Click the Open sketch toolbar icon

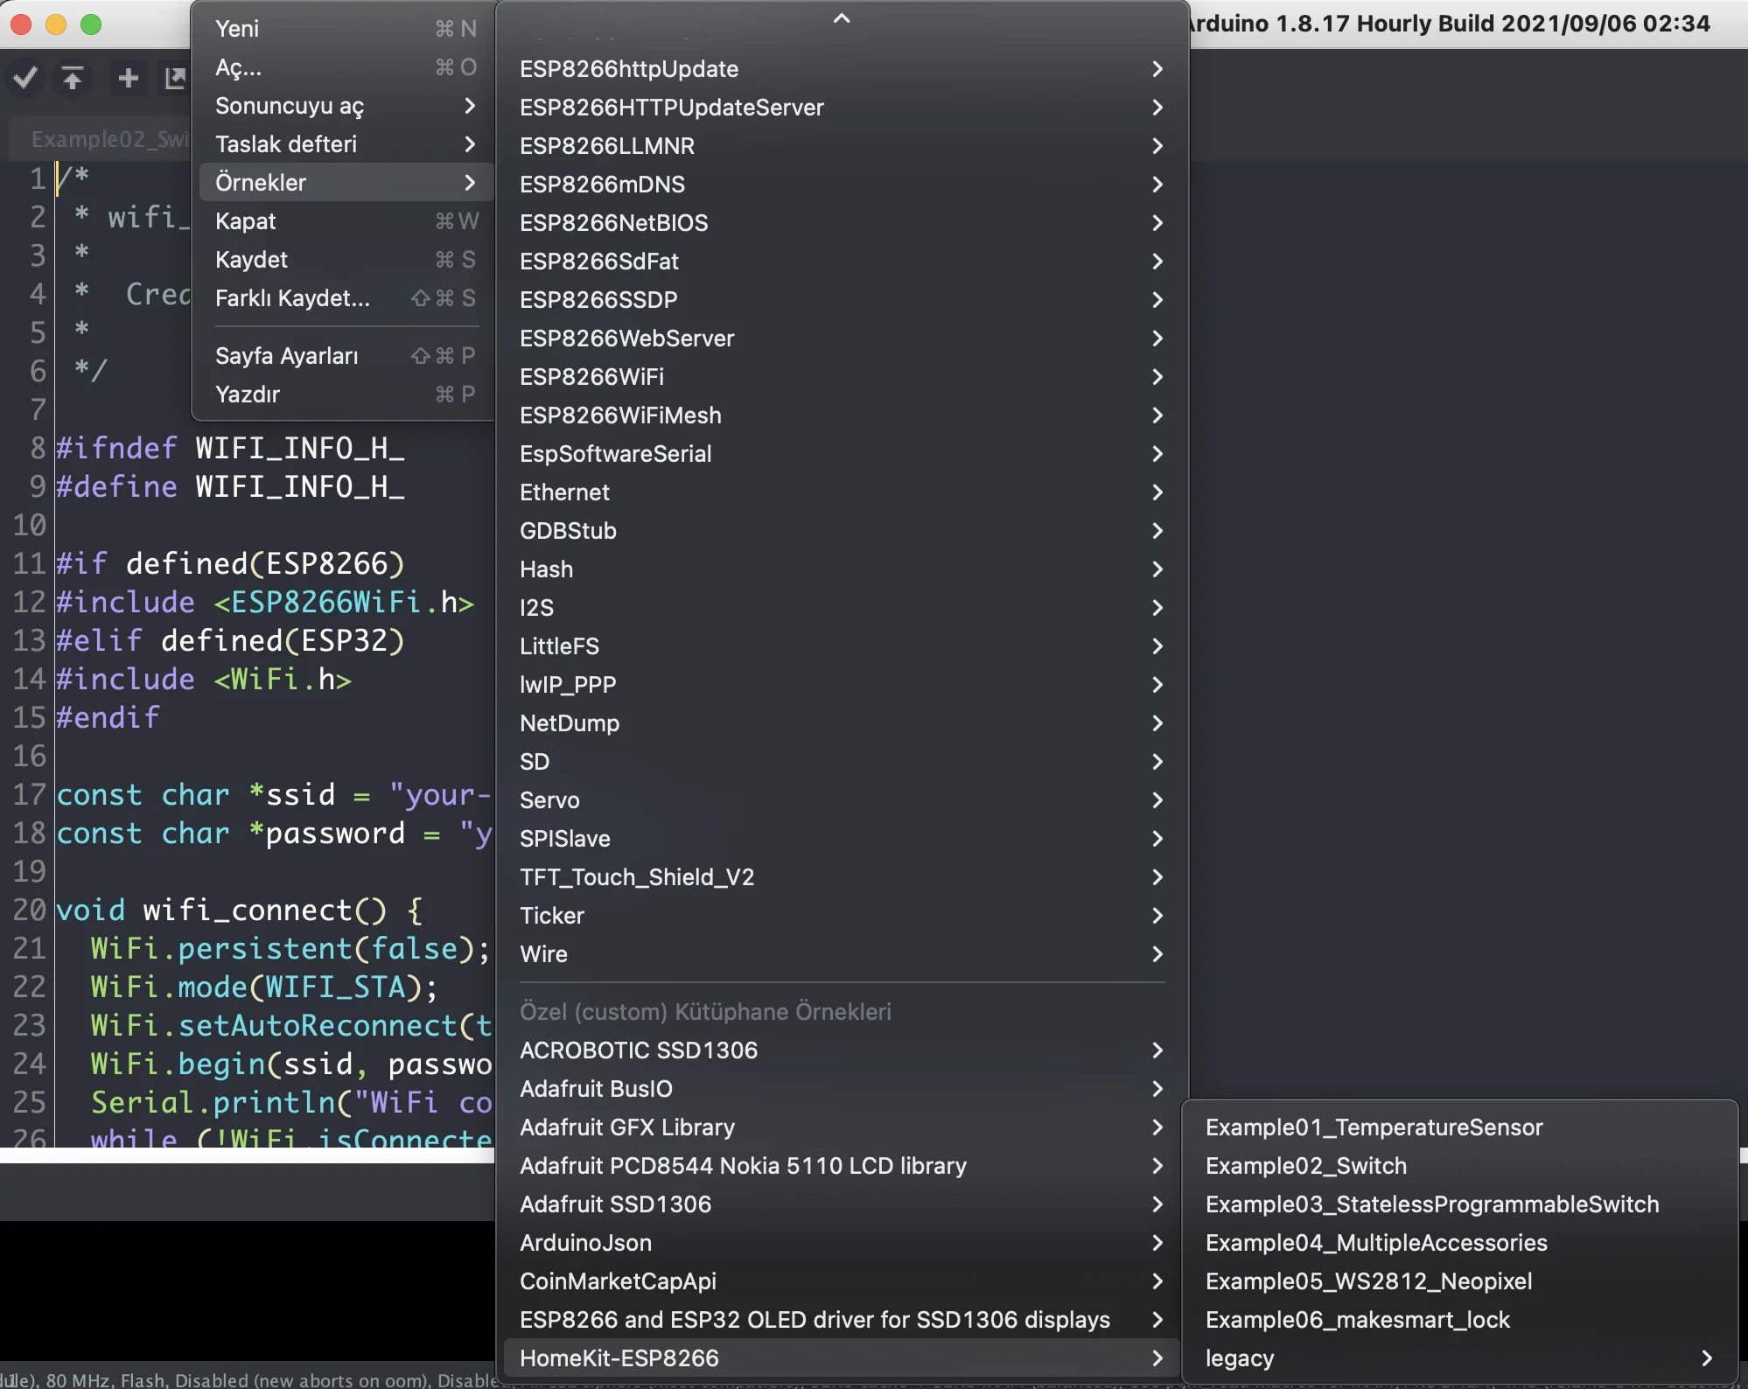click(175, 78)
